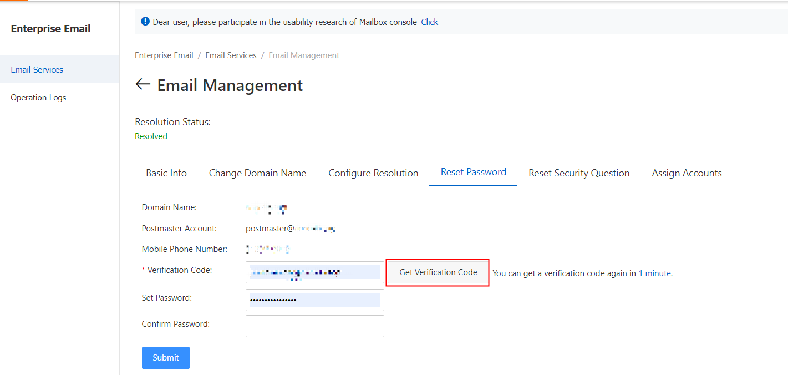Open Operation Logs in the sidebar

pyautogui.click(x=38, y=98)
